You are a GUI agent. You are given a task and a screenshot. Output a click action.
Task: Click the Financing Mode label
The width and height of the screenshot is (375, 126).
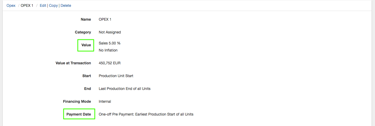[77, 101]
